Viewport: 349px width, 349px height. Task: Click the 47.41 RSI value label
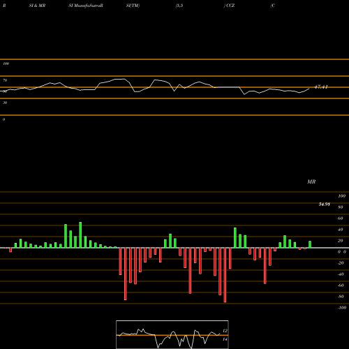(x=321, y=87)
